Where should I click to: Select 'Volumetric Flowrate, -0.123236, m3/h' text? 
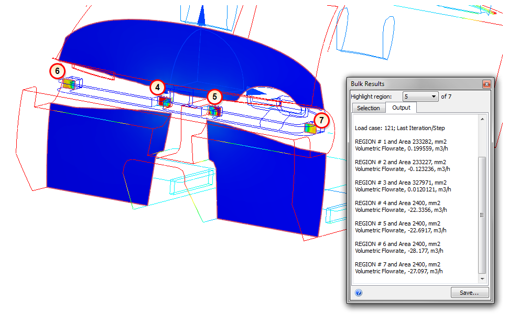[403, 169]
